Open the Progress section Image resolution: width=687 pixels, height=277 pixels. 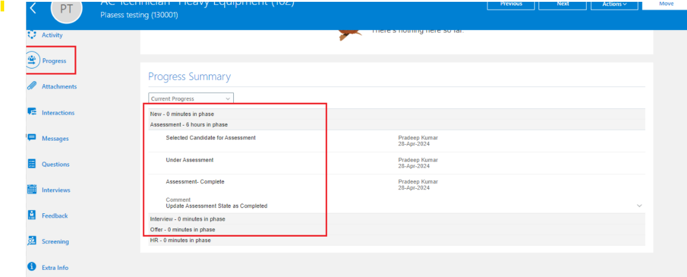54,61
